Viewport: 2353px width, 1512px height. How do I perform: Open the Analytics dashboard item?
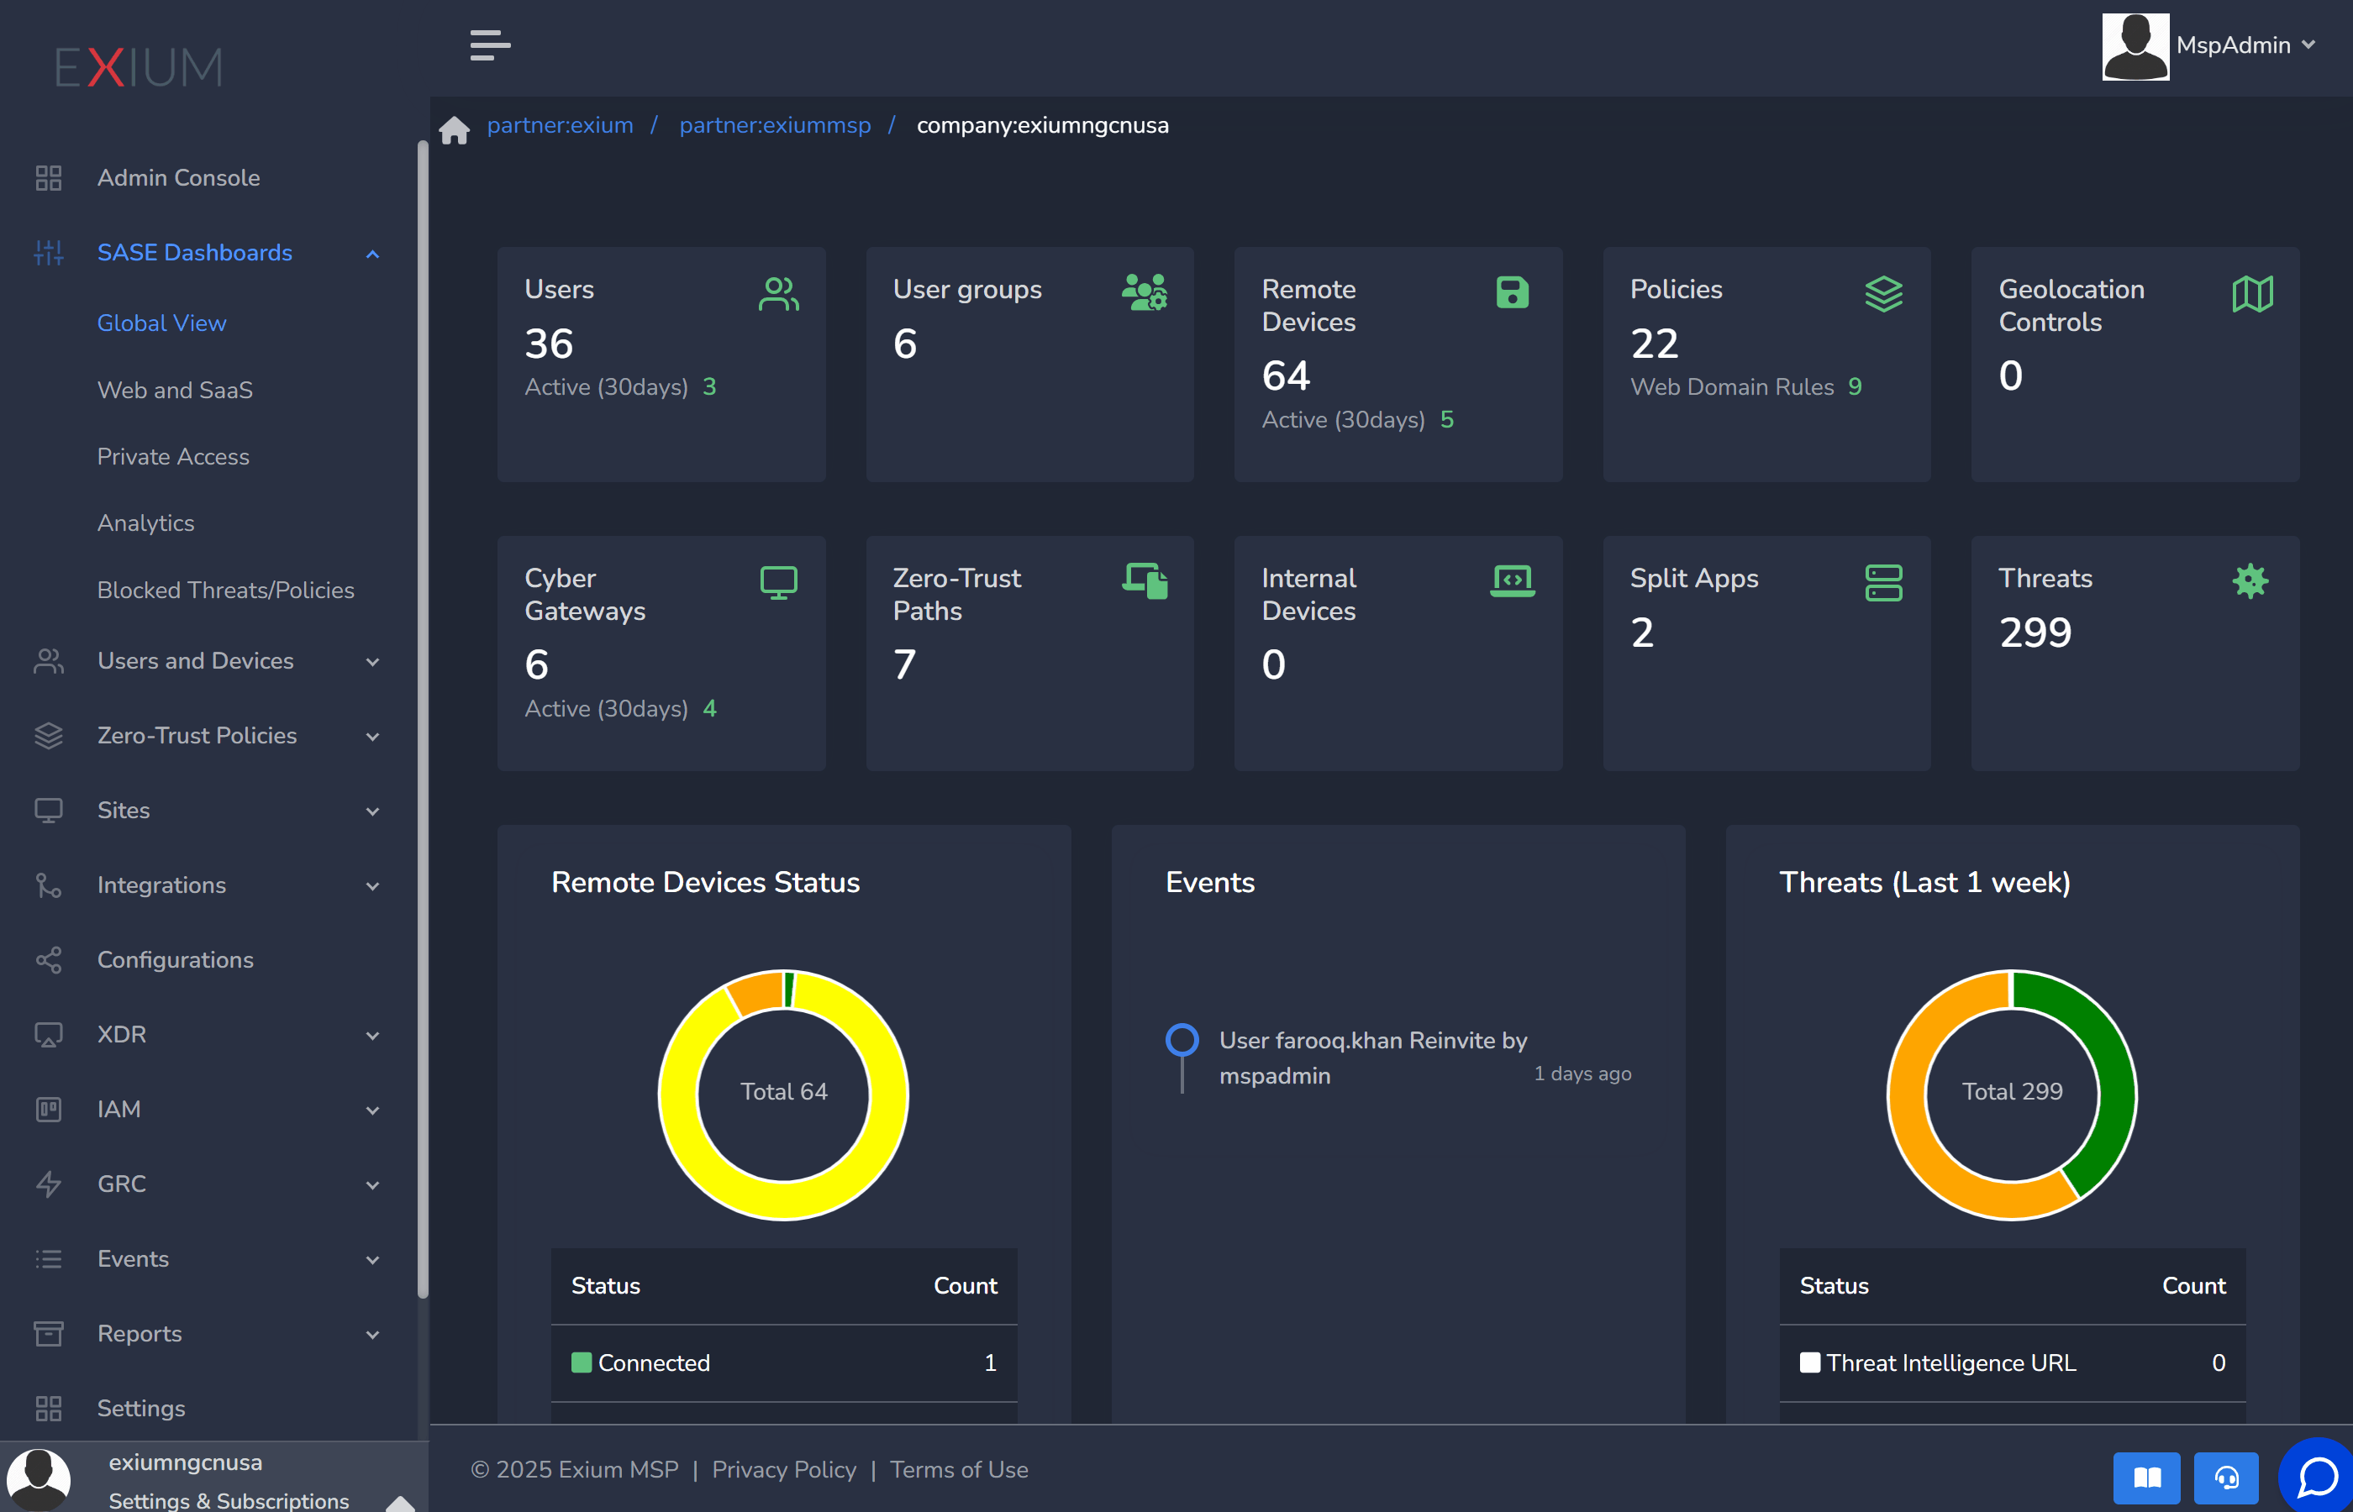[145, 523]
